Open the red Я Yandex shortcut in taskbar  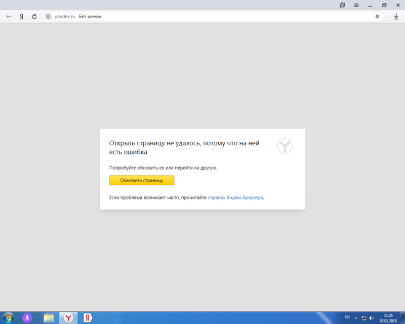88,318
